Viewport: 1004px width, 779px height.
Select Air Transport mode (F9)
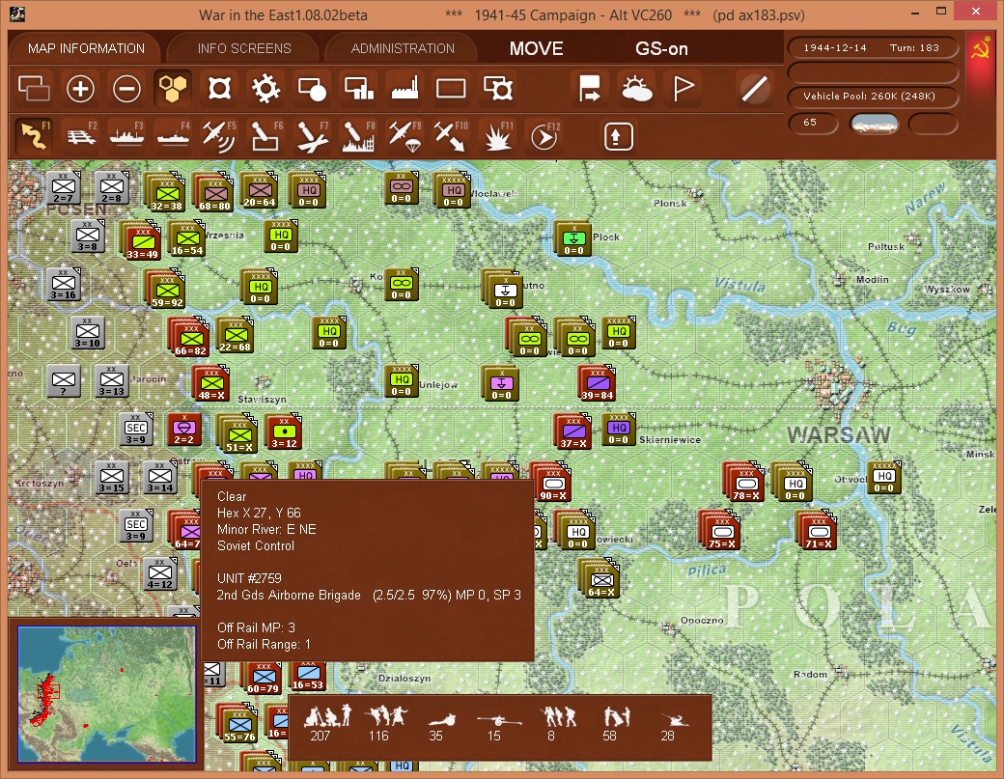(405, 136)
